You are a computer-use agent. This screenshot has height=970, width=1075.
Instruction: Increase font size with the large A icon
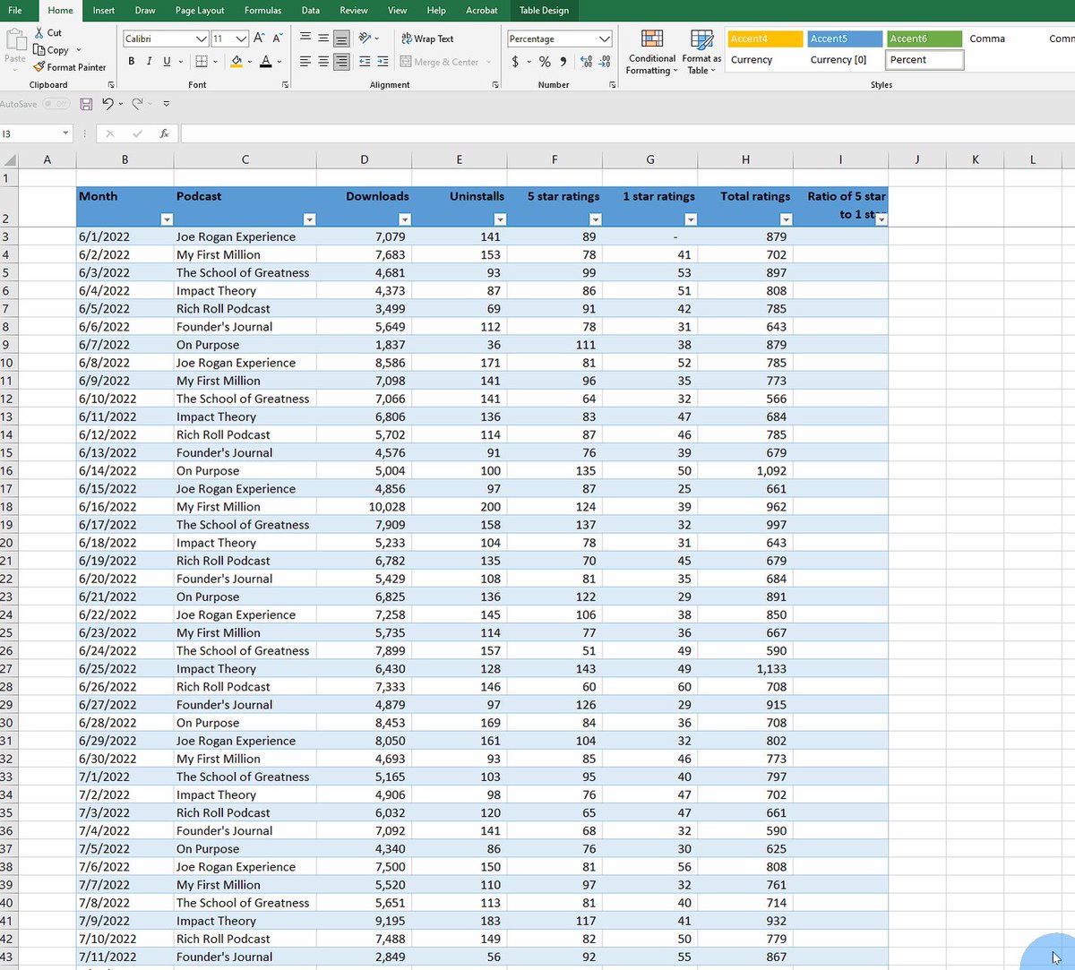tap(259, 38)
